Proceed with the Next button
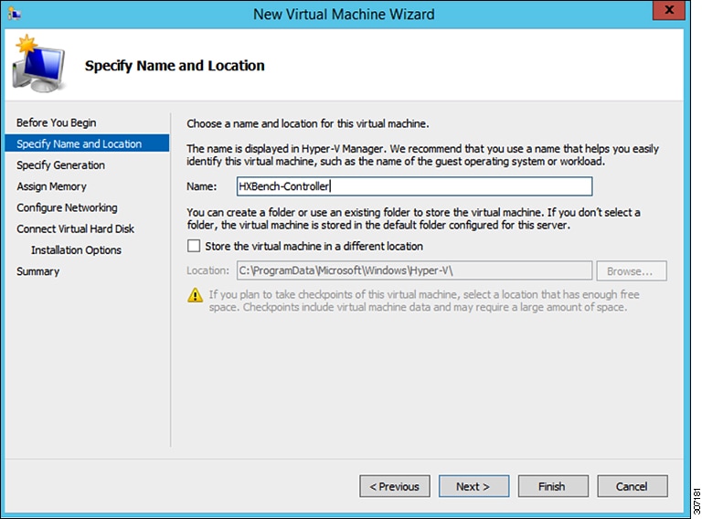 pyautogui.click(x=473, y=486)
